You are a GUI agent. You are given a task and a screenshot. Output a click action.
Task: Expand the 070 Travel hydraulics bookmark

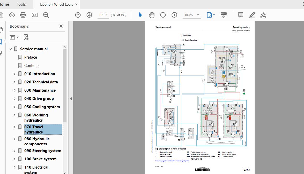click(14, 127)
